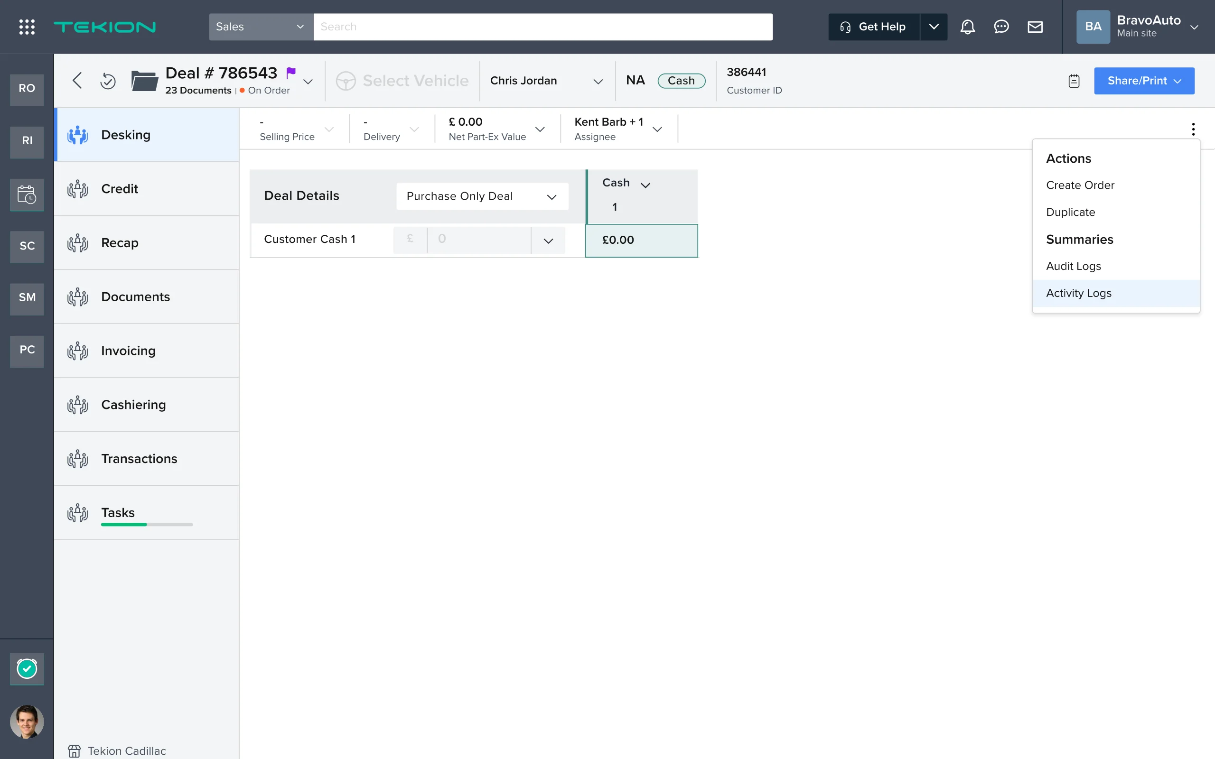Open the chat bubble icon
The image size is (1215, 759).
click(1001, 27)
